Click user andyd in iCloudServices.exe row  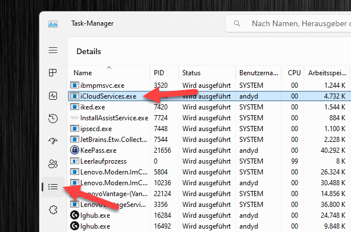pos(248,96)
